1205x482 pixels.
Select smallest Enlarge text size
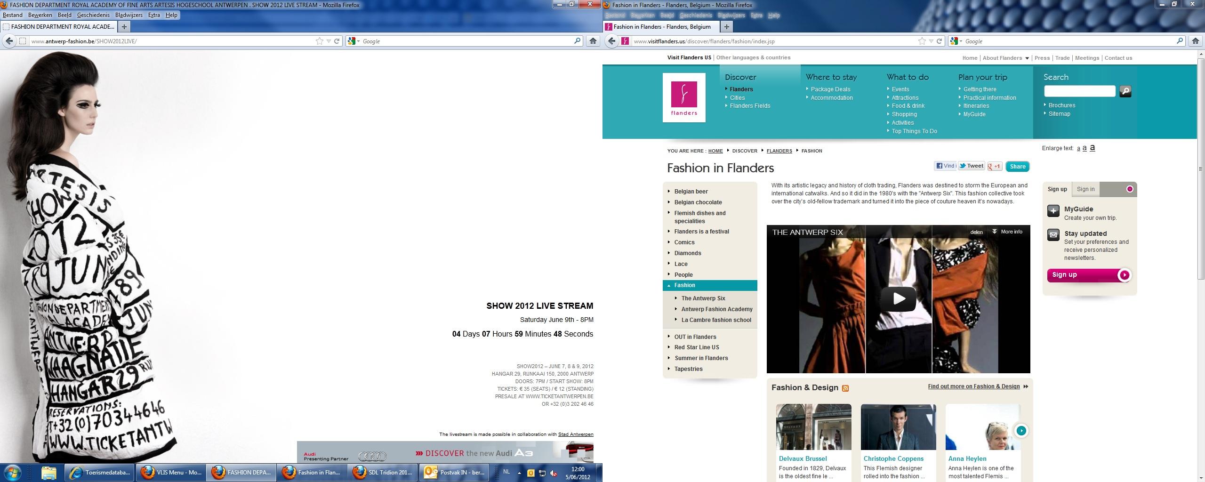1078,149
